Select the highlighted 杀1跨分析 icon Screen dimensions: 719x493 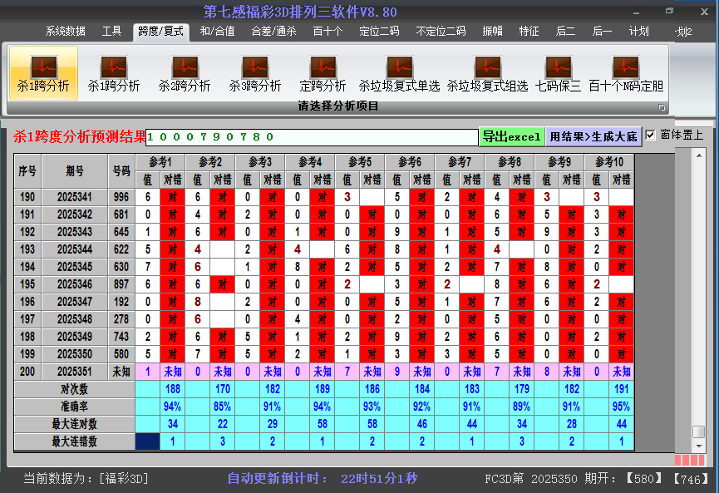click(43, 73)
